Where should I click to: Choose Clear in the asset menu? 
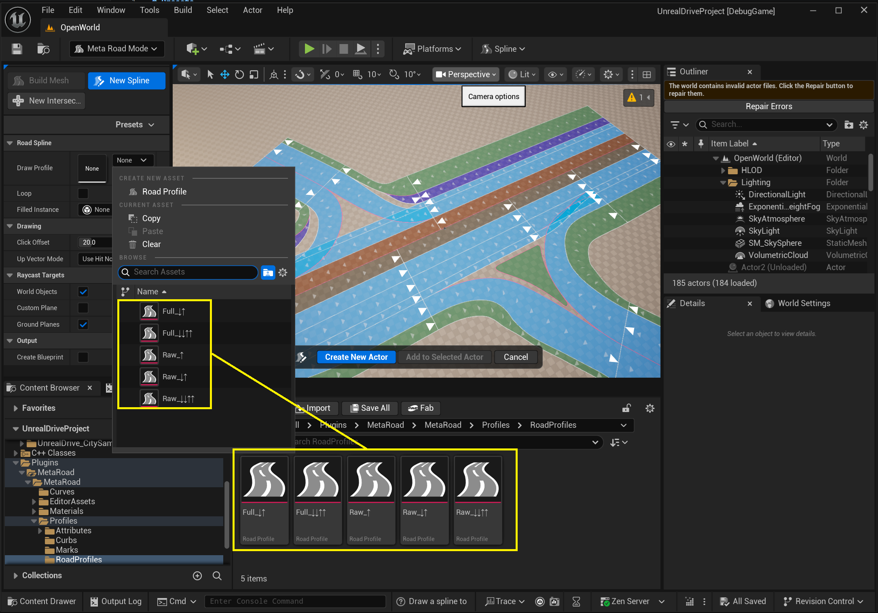[151, 244]
